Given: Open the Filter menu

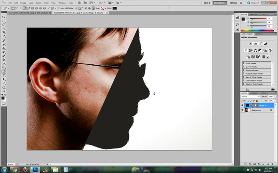Looking at the screenshot, I should [46, 3].
